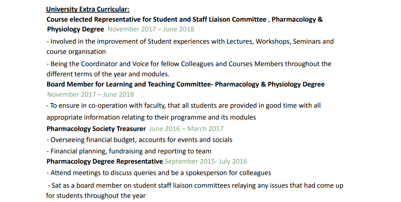This screenshot has height=202, width=401.
Task: Click the 'University Extra Curricular:' heading
Action: (x=87, y=9)
